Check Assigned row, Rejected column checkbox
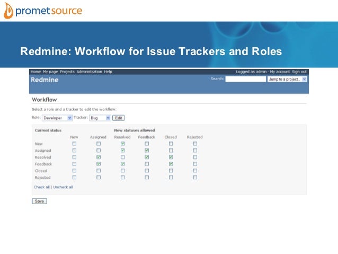The height and width of the screenshot is (254, 338). [195, 150]
